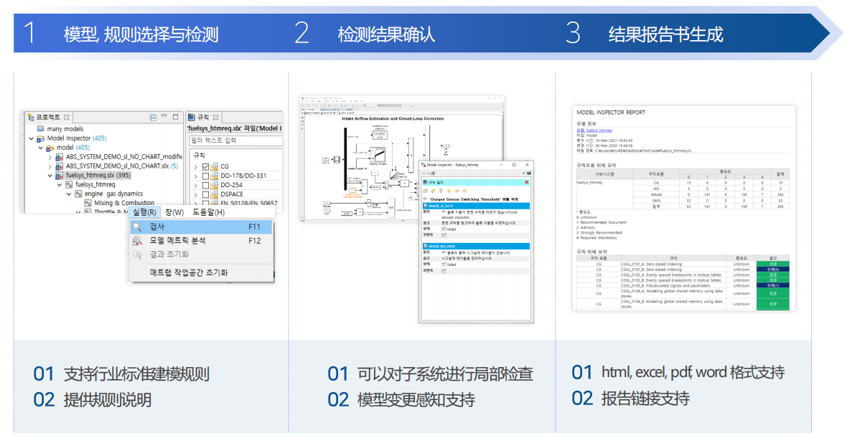Screen dimensions: 847x438
Task: Click the 검사 magnifier icon in menu
Action: coord(136,227)
